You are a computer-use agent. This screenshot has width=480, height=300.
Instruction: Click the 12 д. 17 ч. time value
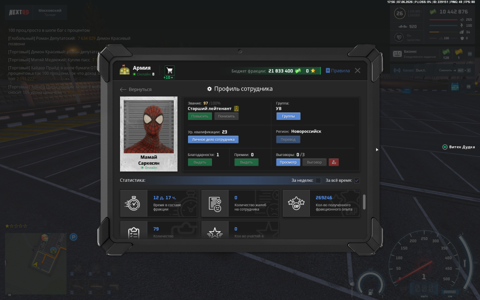tap(164, 198)
